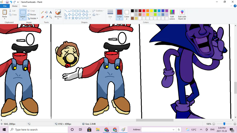Select the Text tool
237x133 pixels.
(51, 12)
